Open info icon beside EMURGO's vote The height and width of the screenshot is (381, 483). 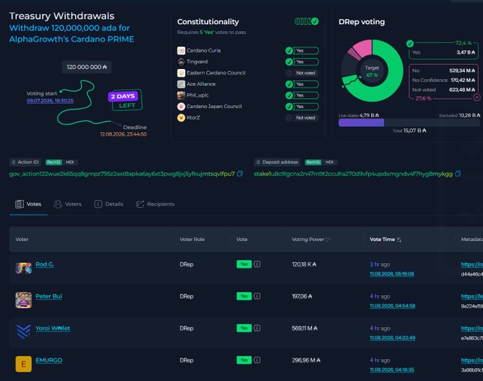(x=257, y=360)
